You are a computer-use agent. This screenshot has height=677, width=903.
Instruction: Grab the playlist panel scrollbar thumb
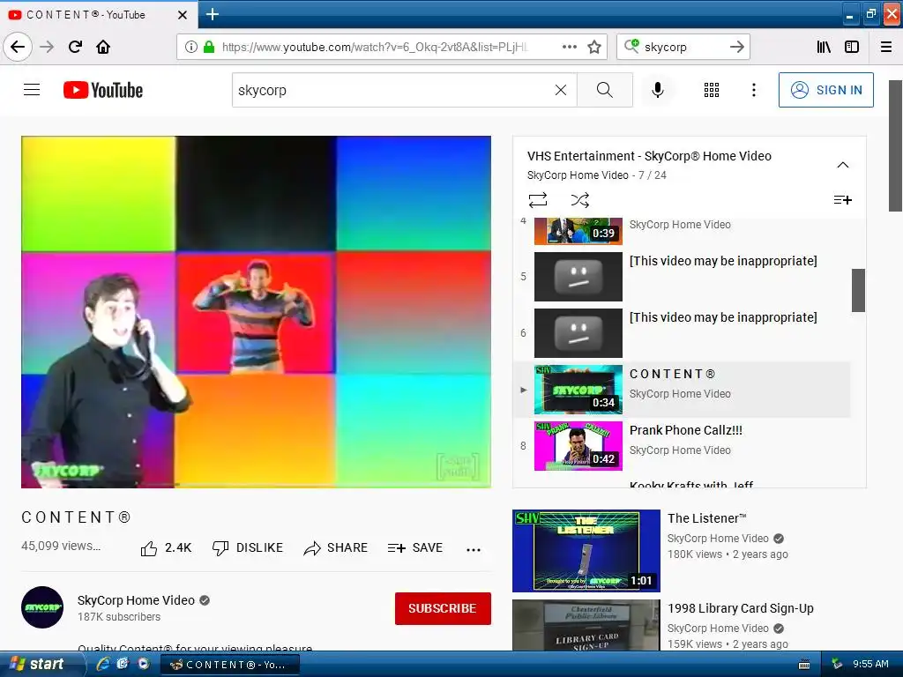pos(858,290)
